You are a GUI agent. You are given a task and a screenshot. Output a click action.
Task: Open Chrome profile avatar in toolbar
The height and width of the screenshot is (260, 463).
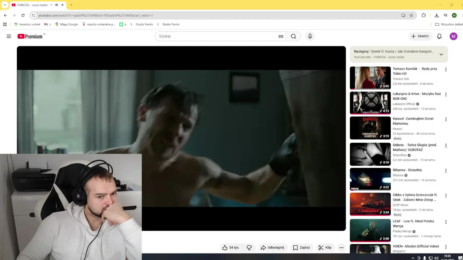(x=454, y=15)
